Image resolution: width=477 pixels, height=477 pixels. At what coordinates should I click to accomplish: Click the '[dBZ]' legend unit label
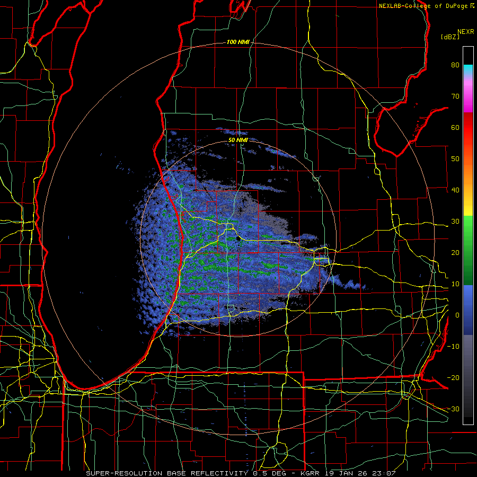point(450,37)
